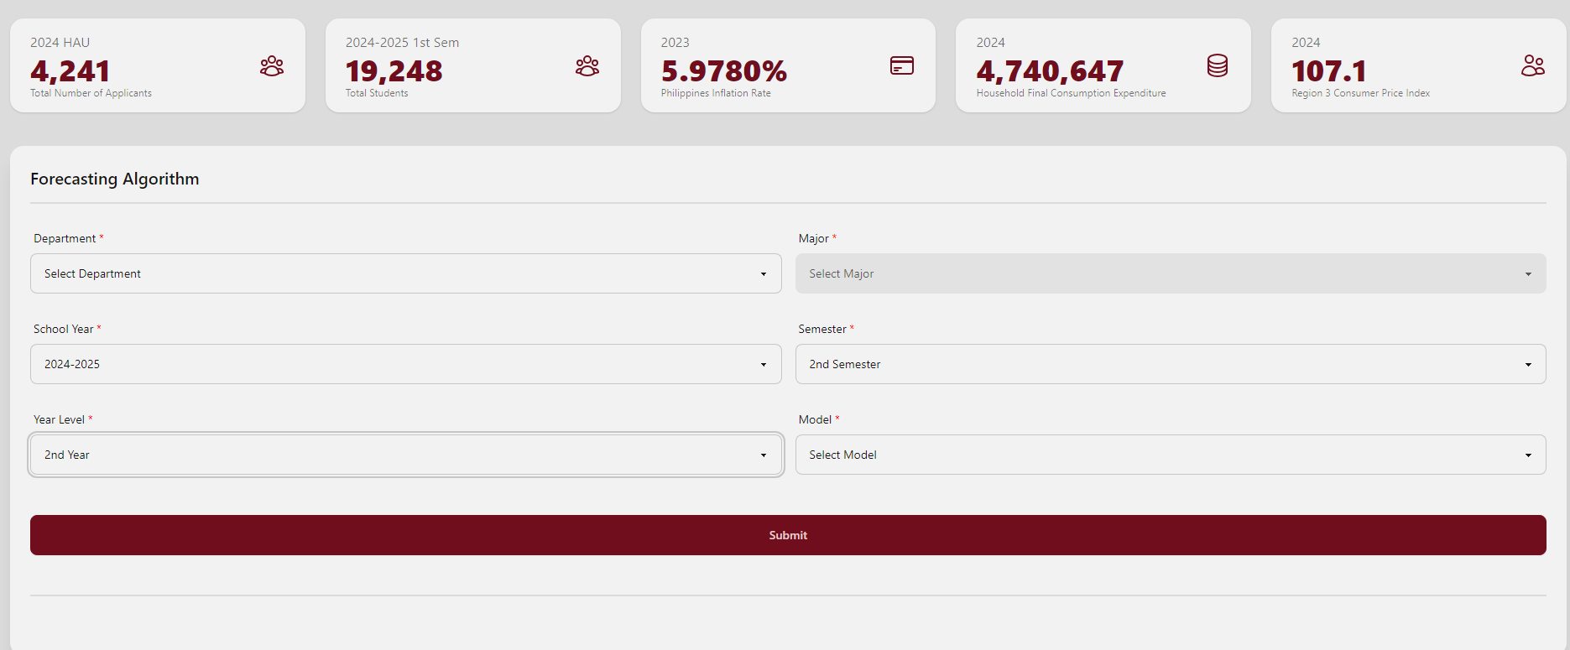Expand the Semester dropdown showing 2nd Semester
The width and height of the screenshot is (1570, 650).
click(x=1170, y=364)
